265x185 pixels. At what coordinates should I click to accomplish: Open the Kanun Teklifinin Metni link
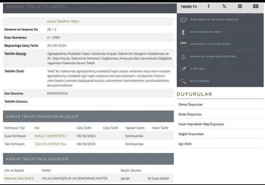click(63, 21)
